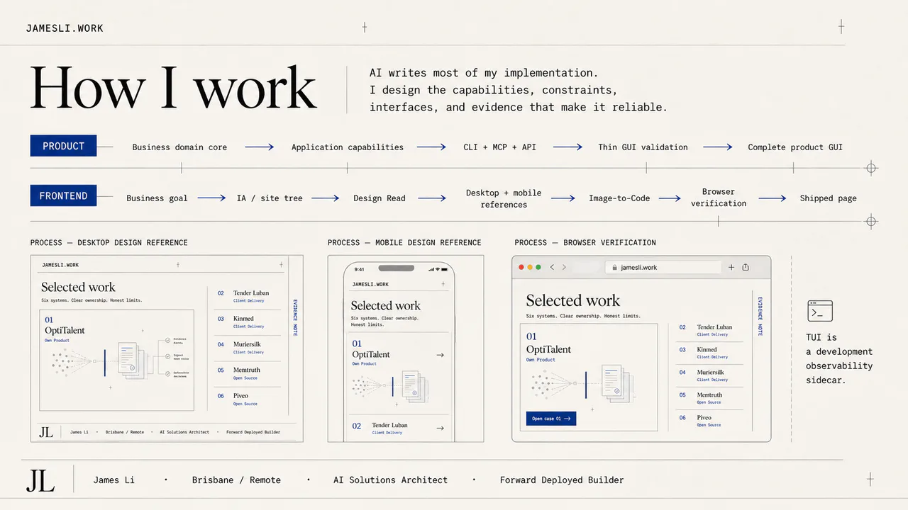Click the back chevron in the browser mockup toolbar

coord(553,267)
